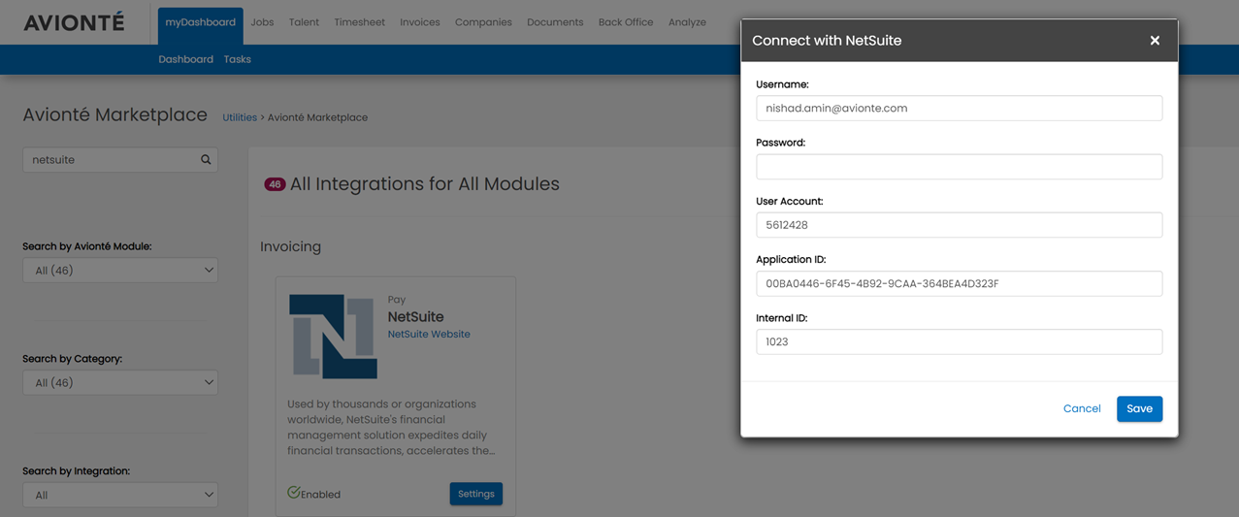The height and width of the screenshot is (517, 1239).
Task: Click the Connect with NetSuite dialog title
Action: [827, 41]
